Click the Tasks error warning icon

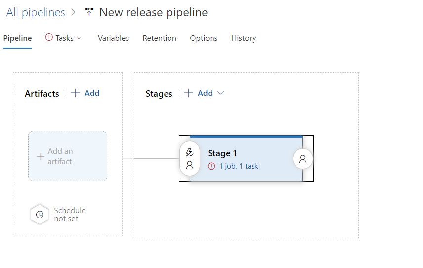click(x=49, y=37)
